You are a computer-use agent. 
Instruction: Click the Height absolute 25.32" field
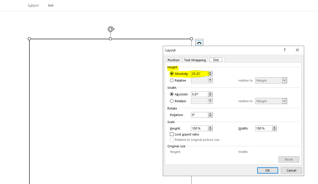click(200, 74)
